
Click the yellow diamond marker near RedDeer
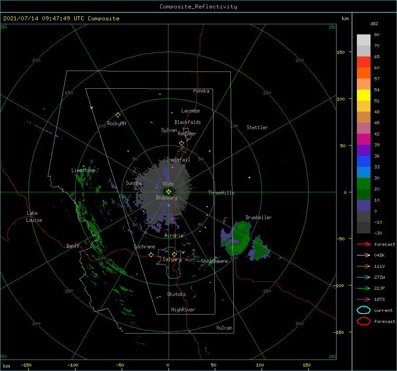pos(181,143)
